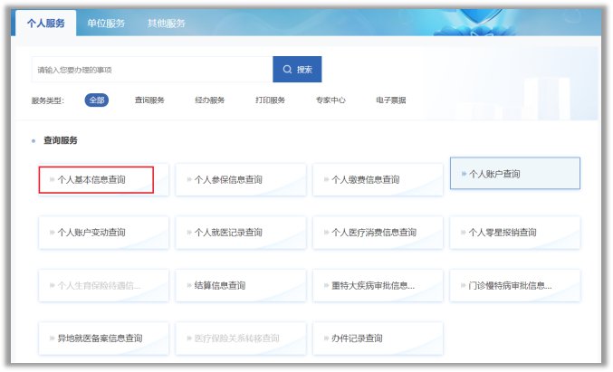
Task: Open 个人医疗消费信息查询 service
Action: 378,233
